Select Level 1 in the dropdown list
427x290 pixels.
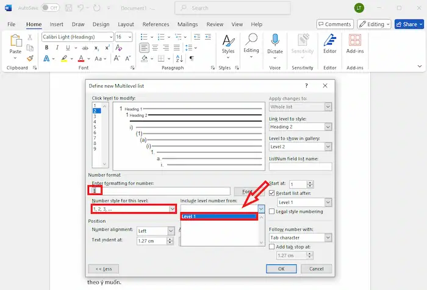pos(218,216)
